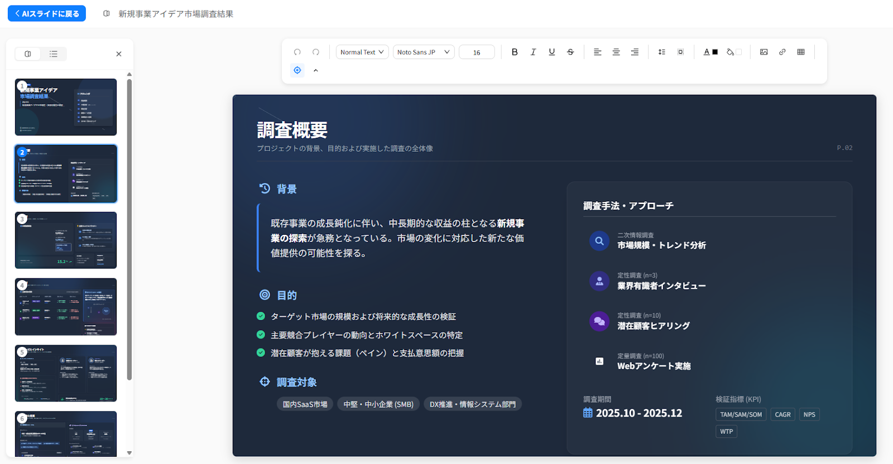Switch to slide thumbnail view
893x464 pixels.
28,54
